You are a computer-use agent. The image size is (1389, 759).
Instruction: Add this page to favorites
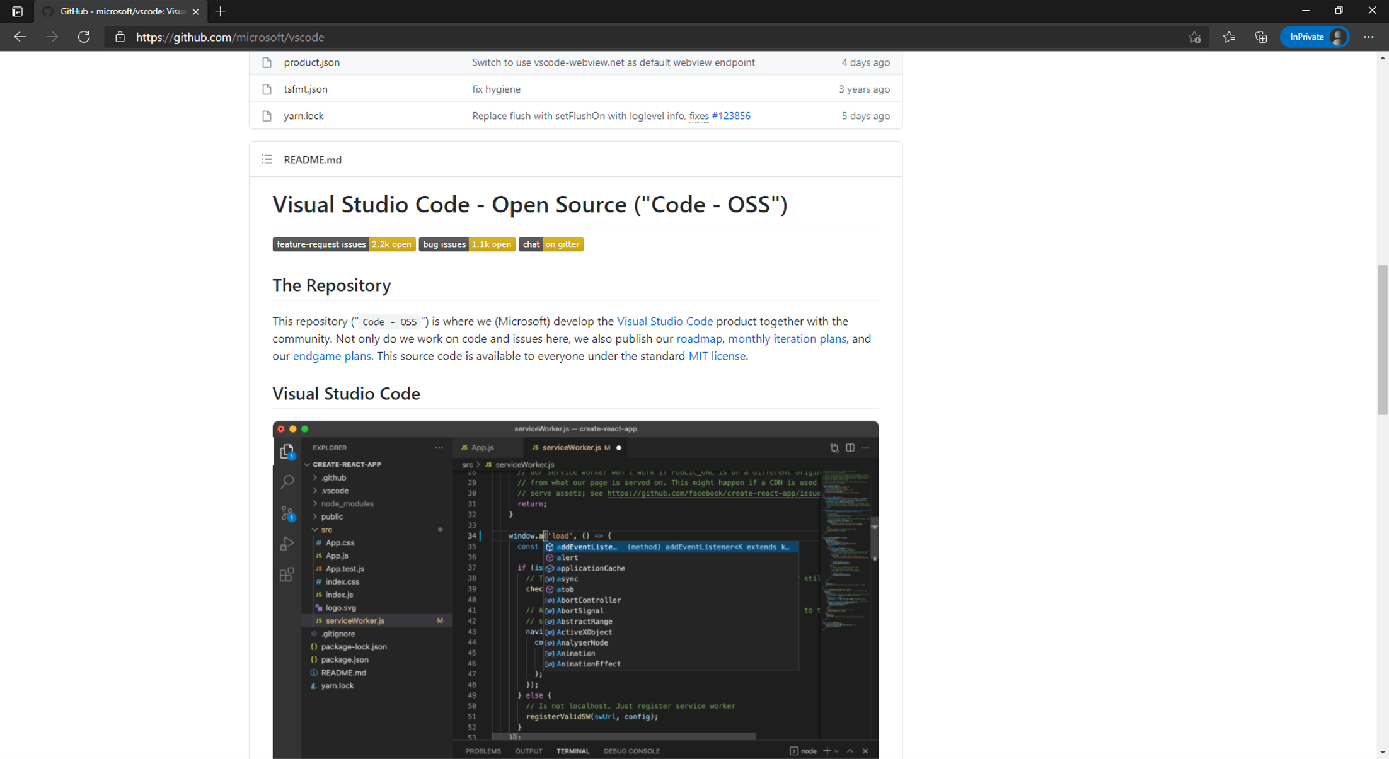coord(1194,37)
